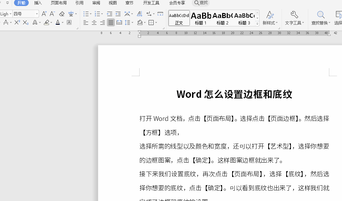
Task: Center align the paragraph
Action: pos(94,22)
